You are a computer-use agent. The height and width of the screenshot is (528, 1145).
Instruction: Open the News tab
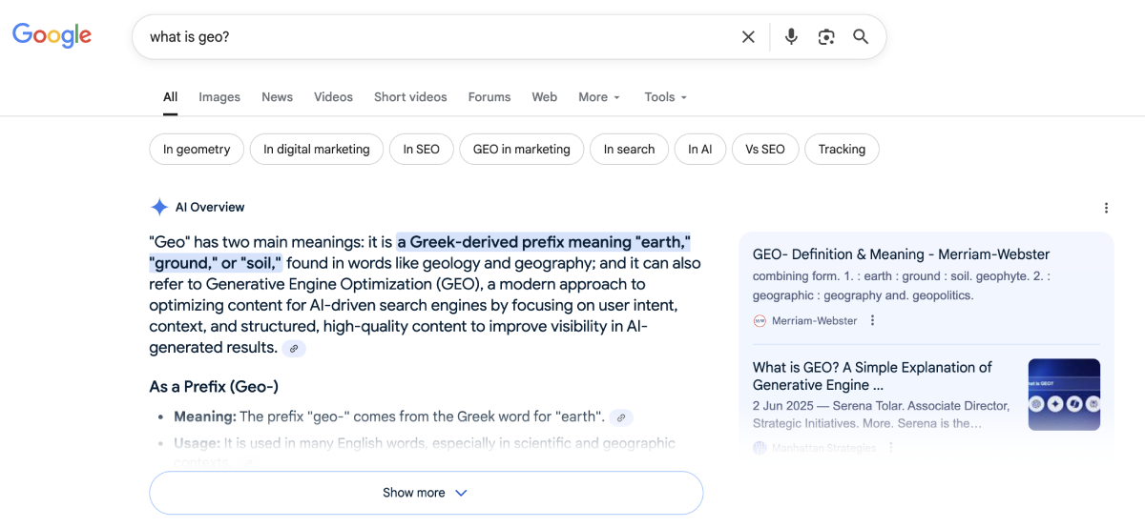277,97
